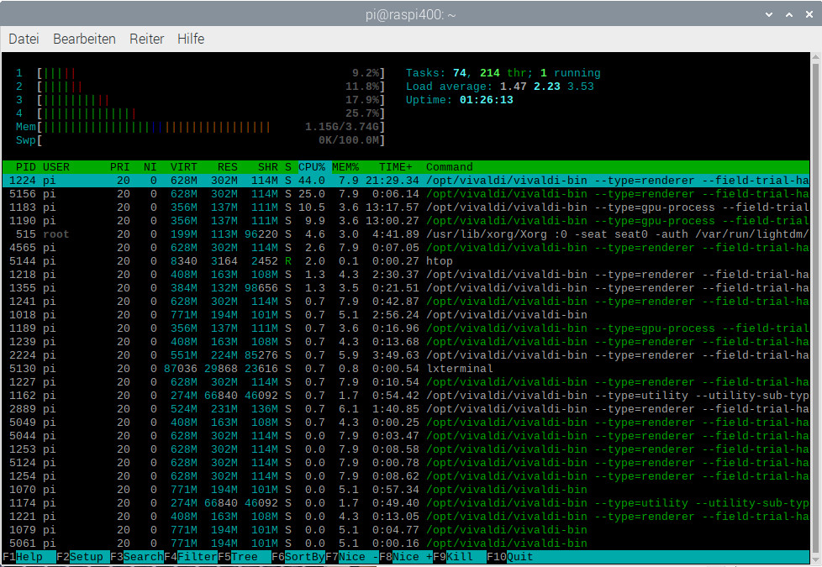822x567 pixels.
Task: Minimize the pi@raspi400 terminal window
Action: pyautogui.click(x=769, y=14)
